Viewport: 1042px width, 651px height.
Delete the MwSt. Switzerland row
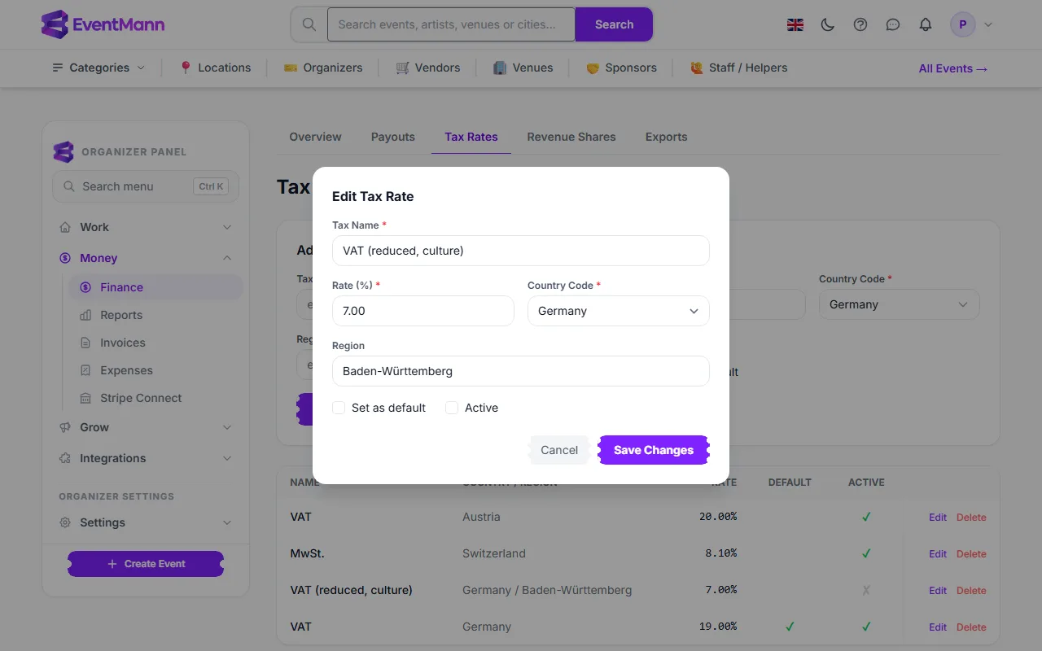971,554
